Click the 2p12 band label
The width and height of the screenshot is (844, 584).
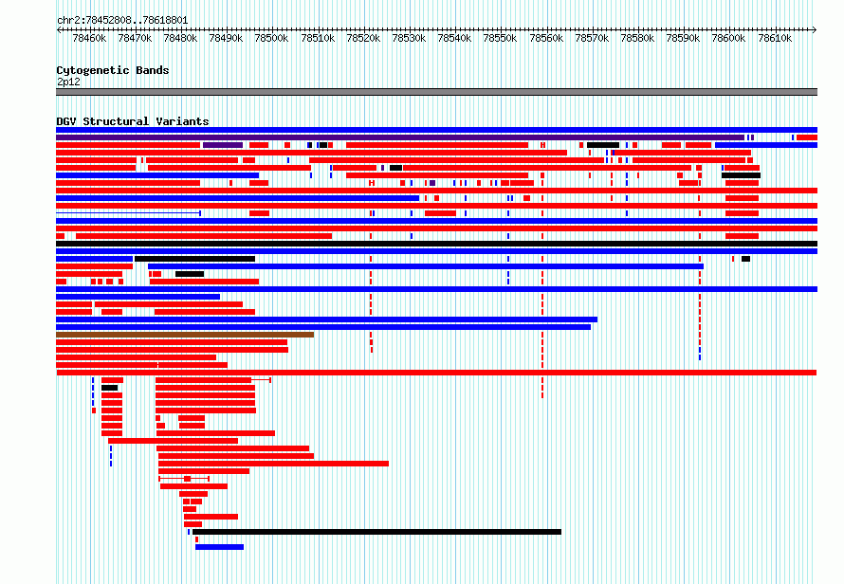coord(68,82)
